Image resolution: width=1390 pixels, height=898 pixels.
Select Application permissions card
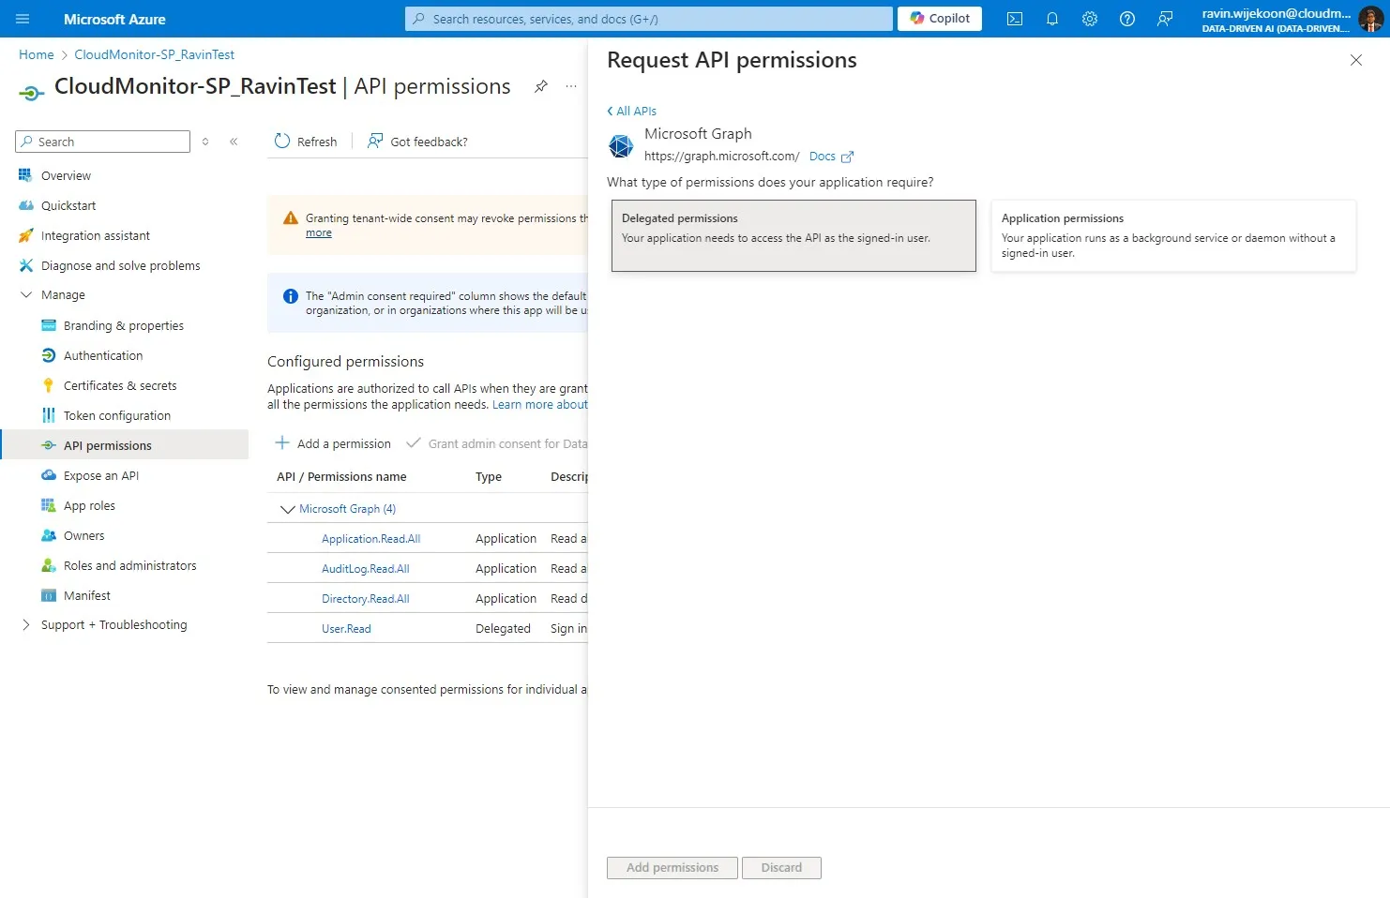[x=1173, y=235]
